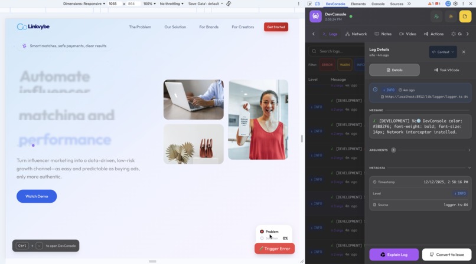Open Our Solution nav link

point(175,27)
